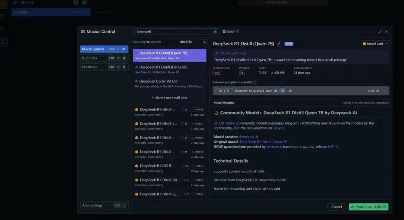Viewport: 404px width, 220px height.
Task: Select DeepSeek Coder V2 Lite result
Action: click(170, 83)
